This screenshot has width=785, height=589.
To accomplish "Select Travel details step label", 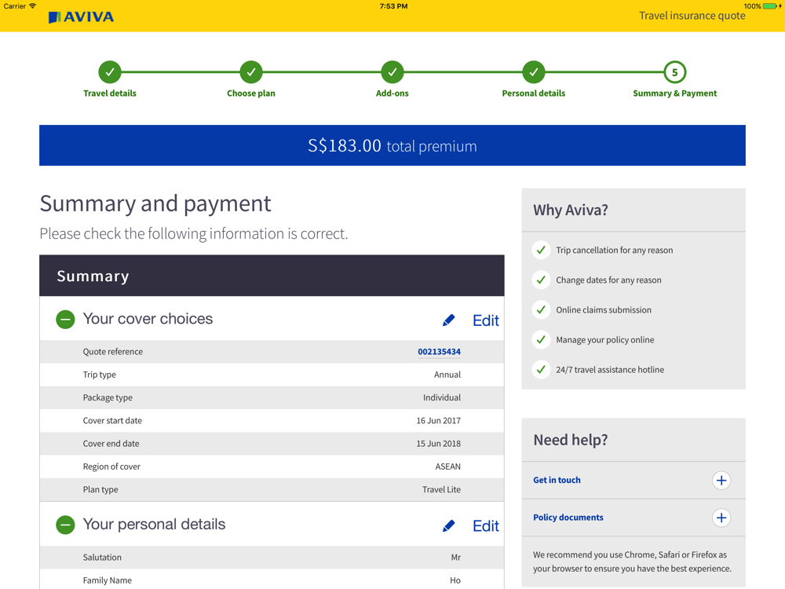I will click(x=110, y=93).
